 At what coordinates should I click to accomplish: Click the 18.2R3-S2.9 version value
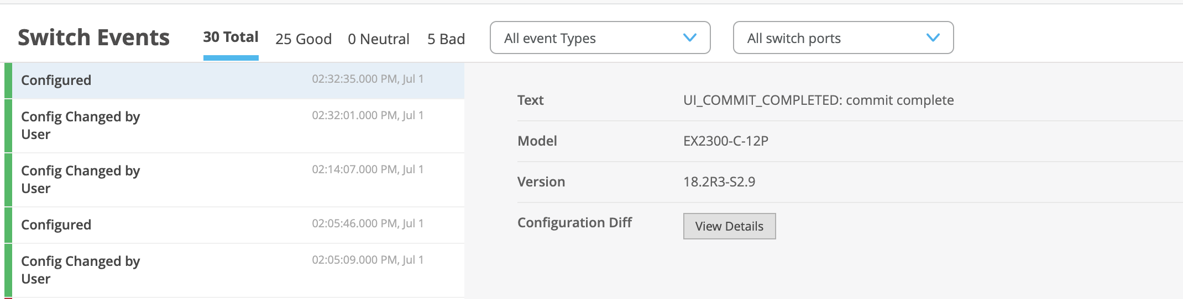pyautogui.click(x=719, y=182)
